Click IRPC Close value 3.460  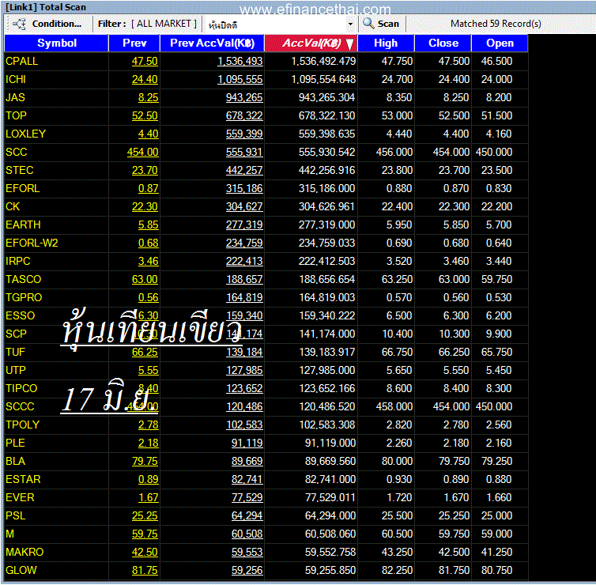click(x=456, y=261)
